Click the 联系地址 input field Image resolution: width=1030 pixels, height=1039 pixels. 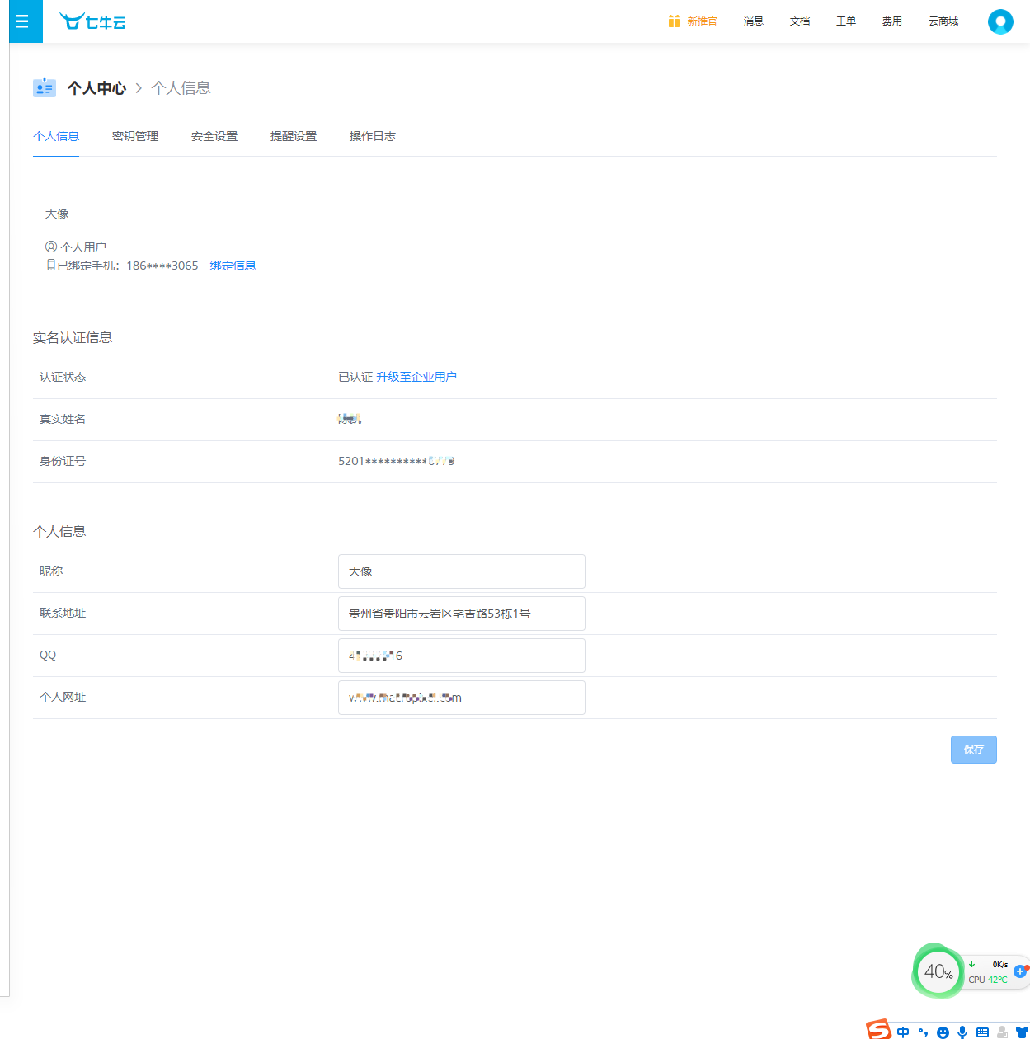click(461, 614)
